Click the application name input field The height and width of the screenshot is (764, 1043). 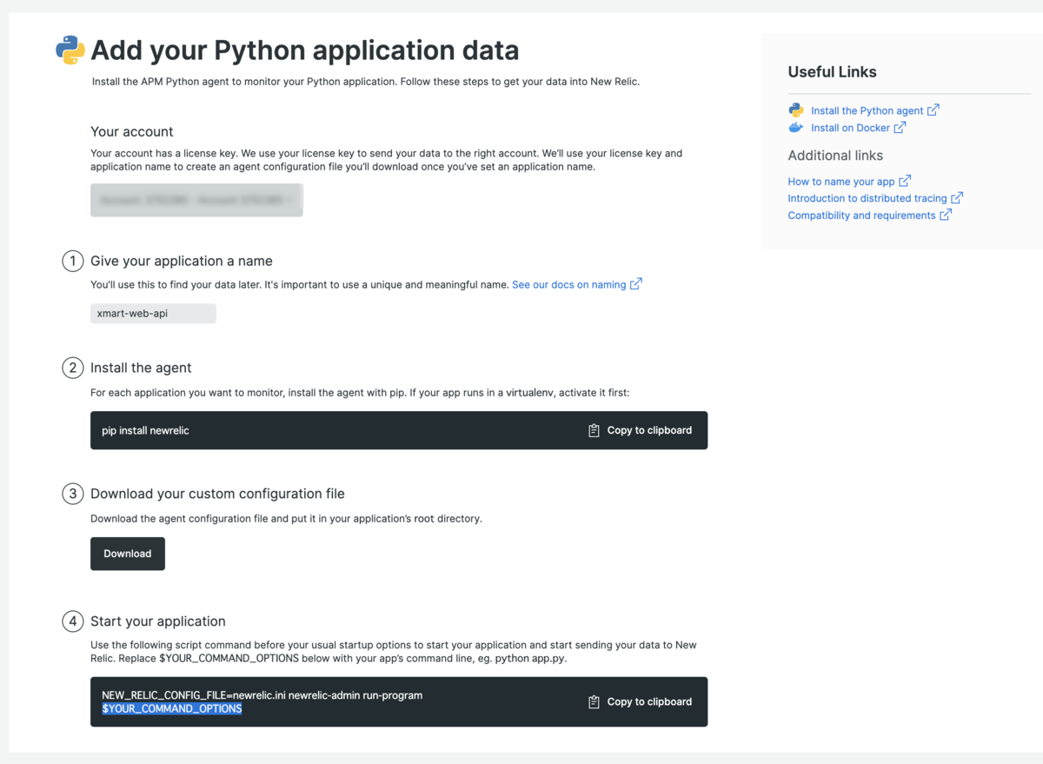point(153,313)
